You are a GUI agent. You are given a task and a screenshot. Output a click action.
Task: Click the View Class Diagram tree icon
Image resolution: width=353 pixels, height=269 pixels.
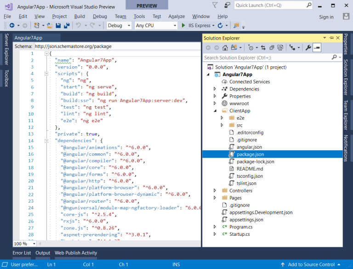(x=292, y=47)
